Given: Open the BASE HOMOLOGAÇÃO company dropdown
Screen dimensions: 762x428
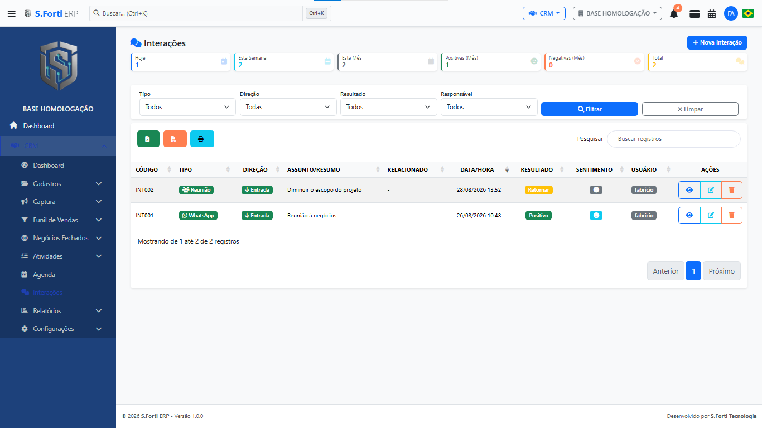Looking at the screenshot, I should [617, 13].
